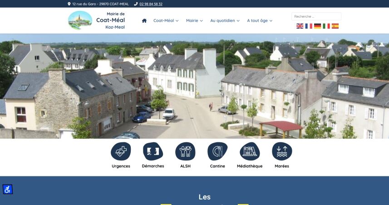The height and width of the screenshot is (205, 389).
Task: Focus the Recherche search field
Action: click(x=316, y=16)
